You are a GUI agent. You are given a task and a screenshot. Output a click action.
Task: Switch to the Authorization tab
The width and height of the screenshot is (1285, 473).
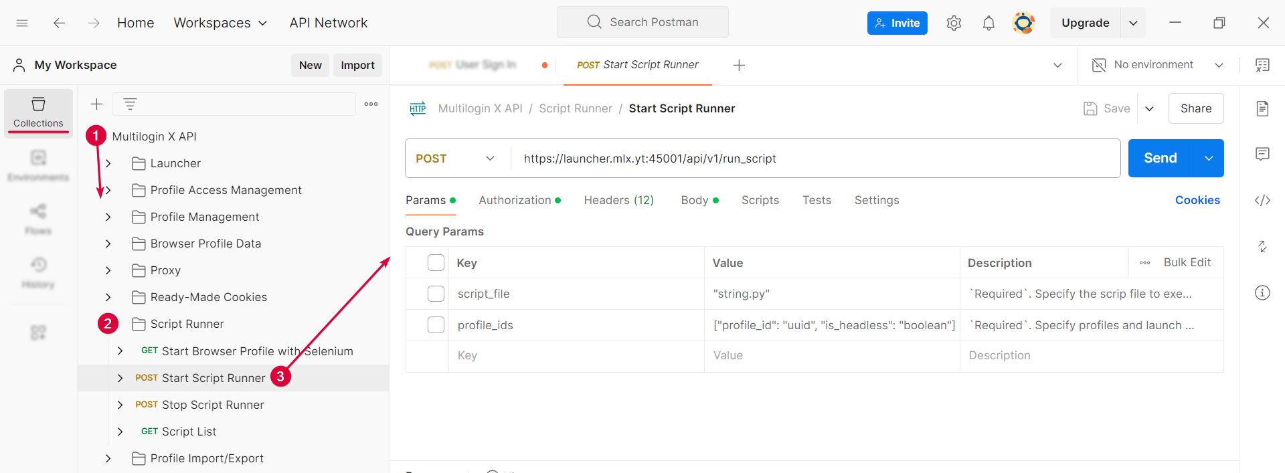click(519, 200)
